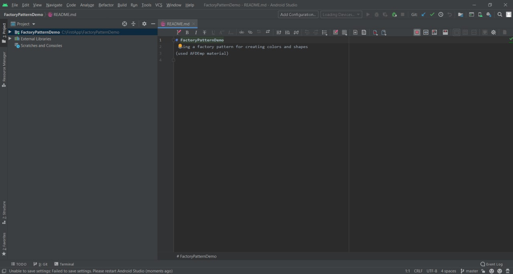Click the Search Everywhere magnifier icon
Screen dimensions: 513x274
pyautogui.click(x=500, y=14)
